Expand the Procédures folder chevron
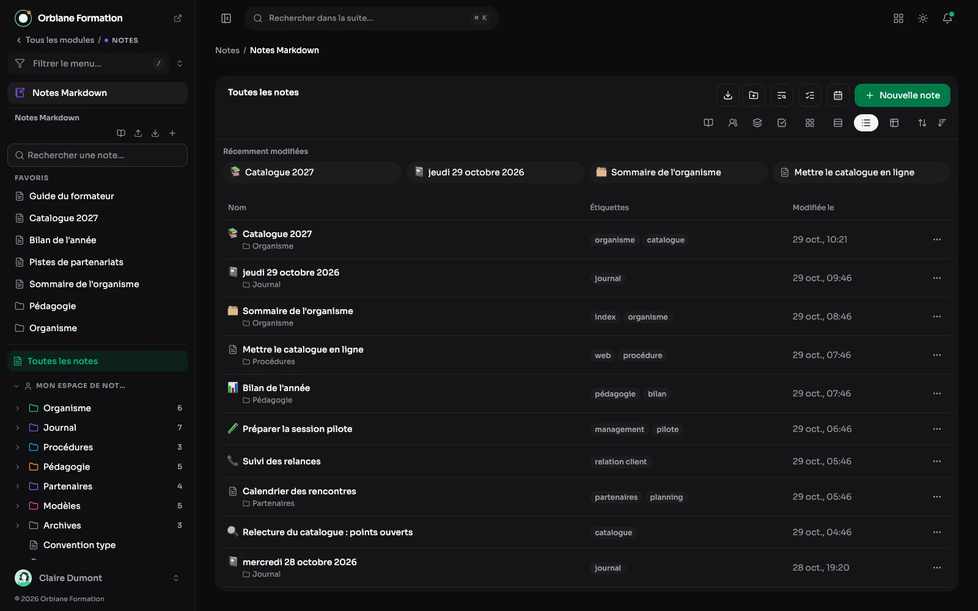978x611 pixels. click(18, 447)
